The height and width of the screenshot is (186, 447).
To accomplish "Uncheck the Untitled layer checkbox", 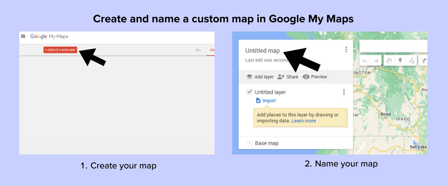I will tap(249, 92).
